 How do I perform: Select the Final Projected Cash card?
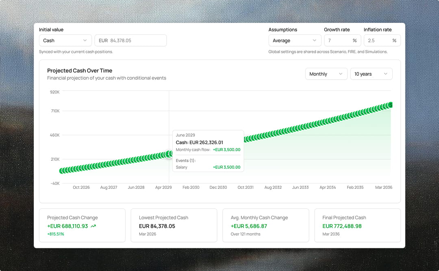pos(357,225)
